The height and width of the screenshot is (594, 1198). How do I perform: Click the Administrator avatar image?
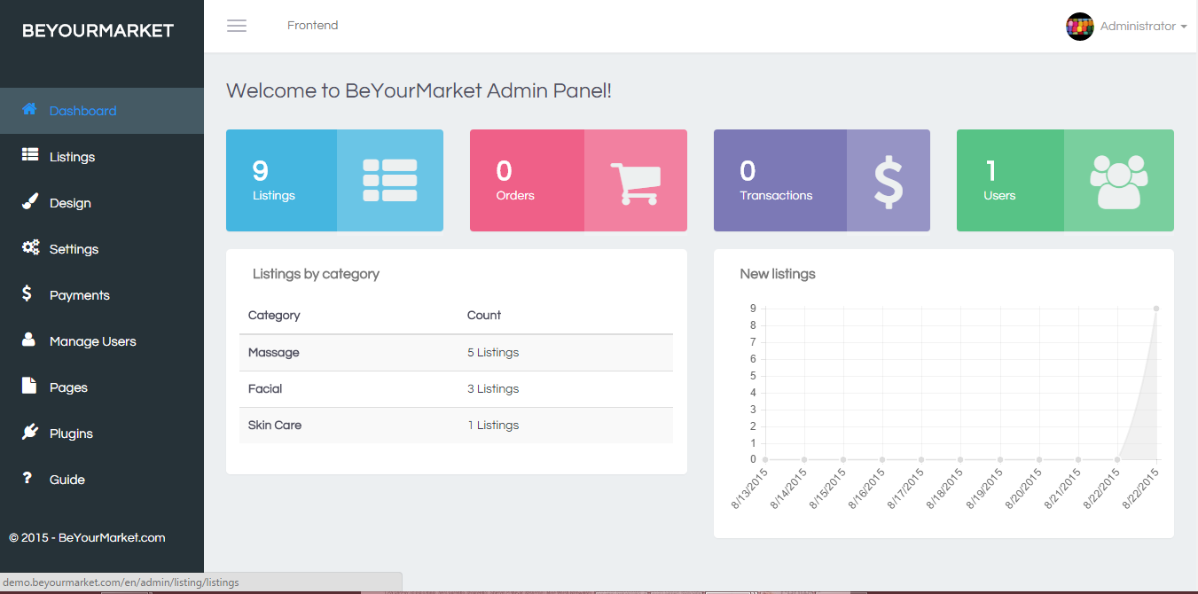click(x=1079, y=27)
